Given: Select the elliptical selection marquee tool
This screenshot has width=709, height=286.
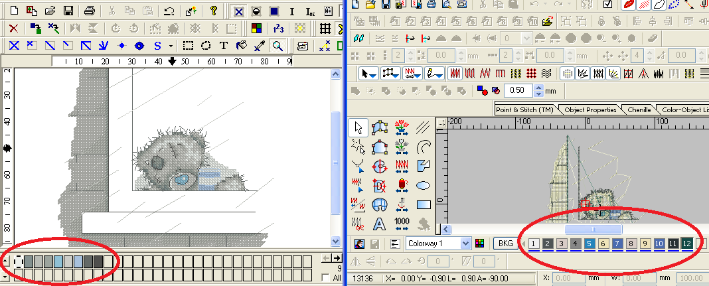Looking at the screenshot, I should 206,45.
